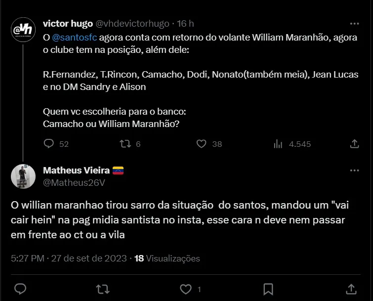Bookmark Matheus Vieira's tweet
Viewport: 373px width, 301px height.
268,289
